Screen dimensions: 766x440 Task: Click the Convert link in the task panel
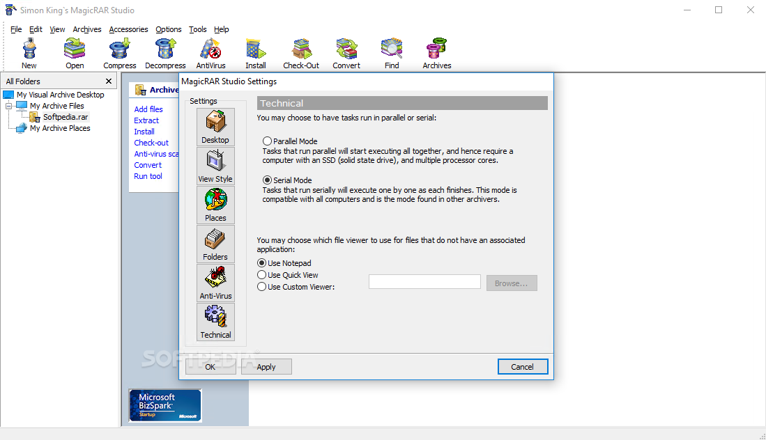148,166
